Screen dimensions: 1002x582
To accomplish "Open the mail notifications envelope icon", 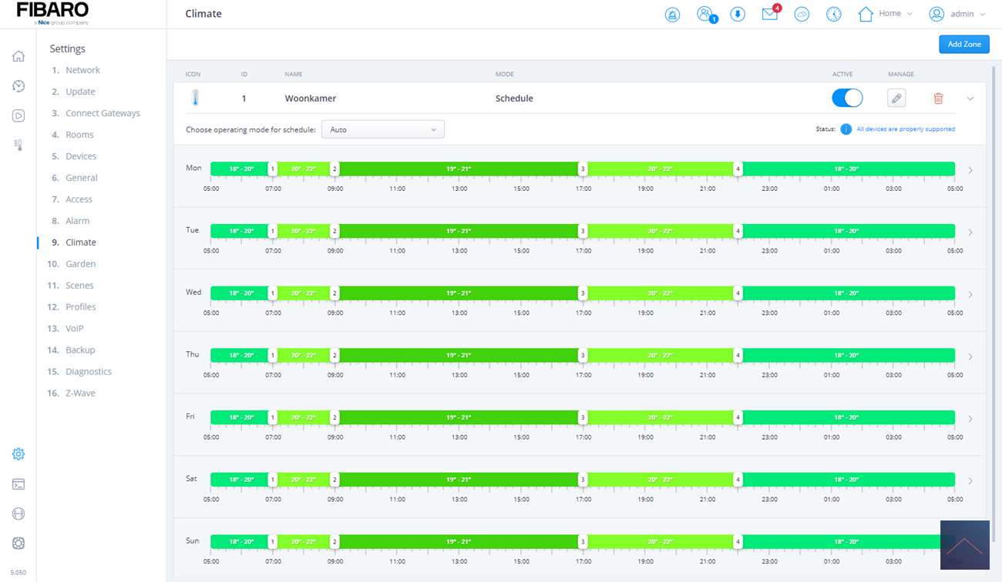I will (770, 15).
